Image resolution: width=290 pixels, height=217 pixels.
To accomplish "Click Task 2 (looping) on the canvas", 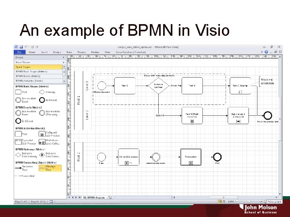I will click(240, 86).
